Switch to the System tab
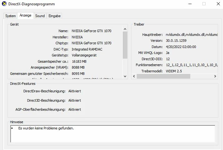 coord(10,16)
